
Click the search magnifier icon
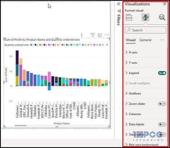(x=129, y=30)
